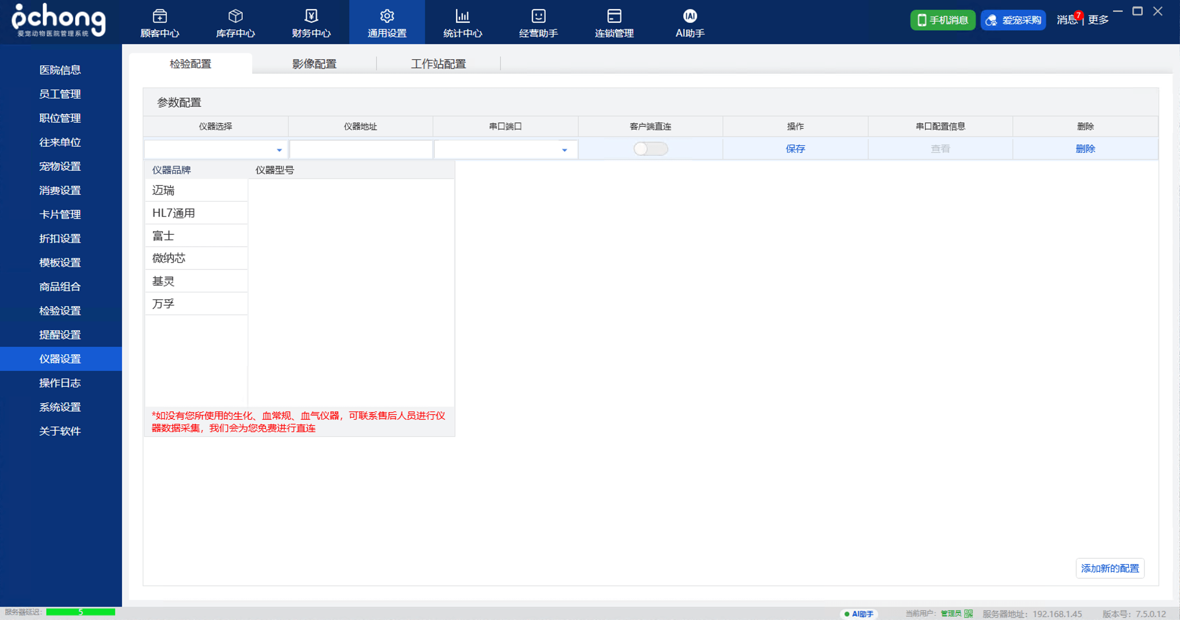Toggle the 客户端直连 switch
This screenshot has width=1180, height=620.
651,149
